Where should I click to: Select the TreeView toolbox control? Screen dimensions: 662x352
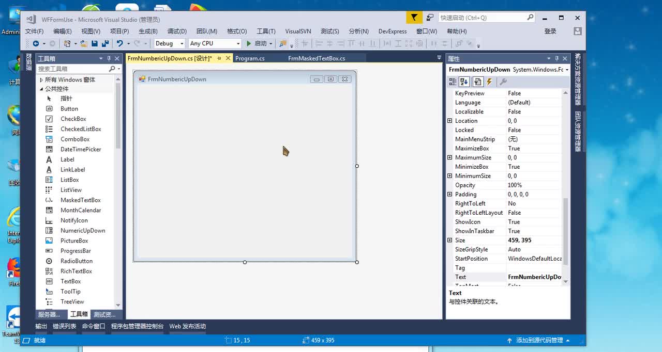72,301
